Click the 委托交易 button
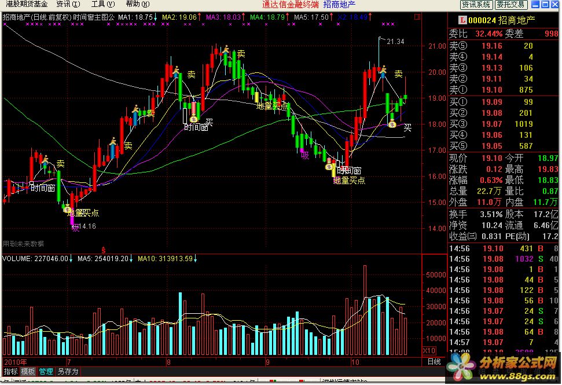 (x=510, y=5)
